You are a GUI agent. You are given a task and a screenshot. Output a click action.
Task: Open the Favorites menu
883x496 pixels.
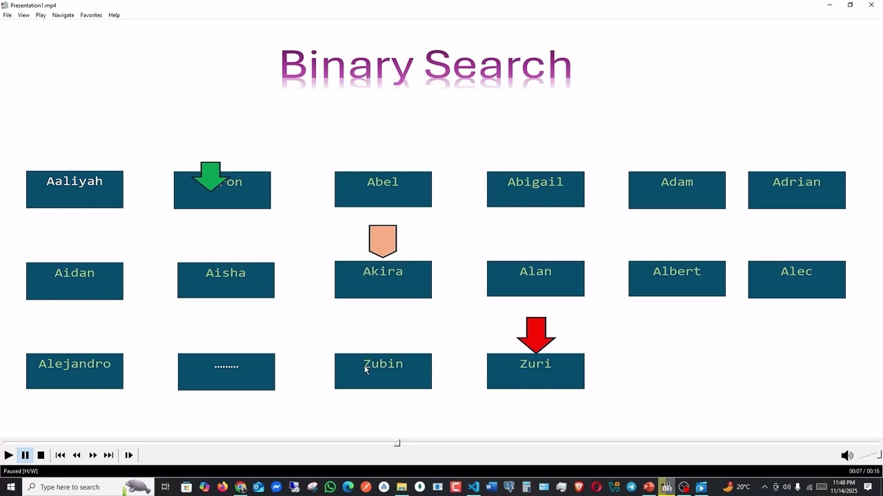click(91, 15)
